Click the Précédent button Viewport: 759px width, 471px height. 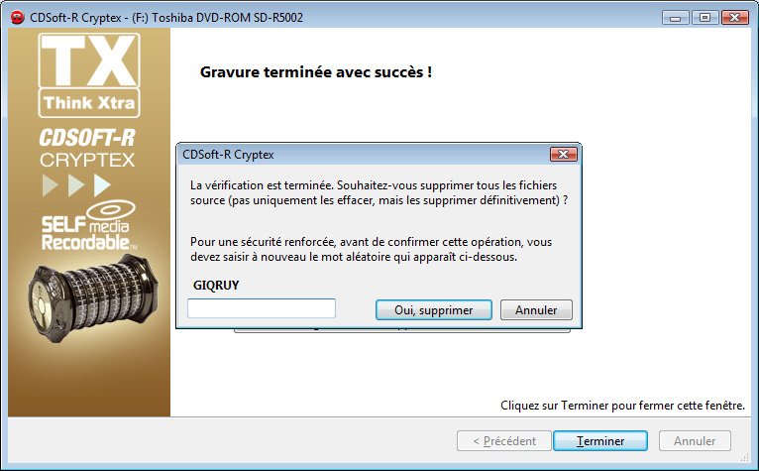(504, 441)
